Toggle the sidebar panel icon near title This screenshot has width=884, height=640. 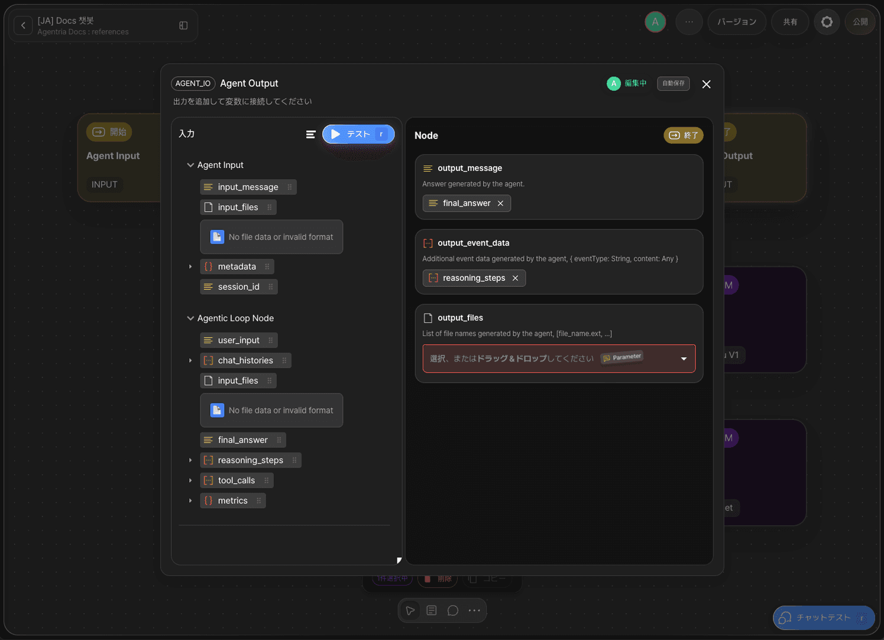pyautogui.click(x=183, y=25)
